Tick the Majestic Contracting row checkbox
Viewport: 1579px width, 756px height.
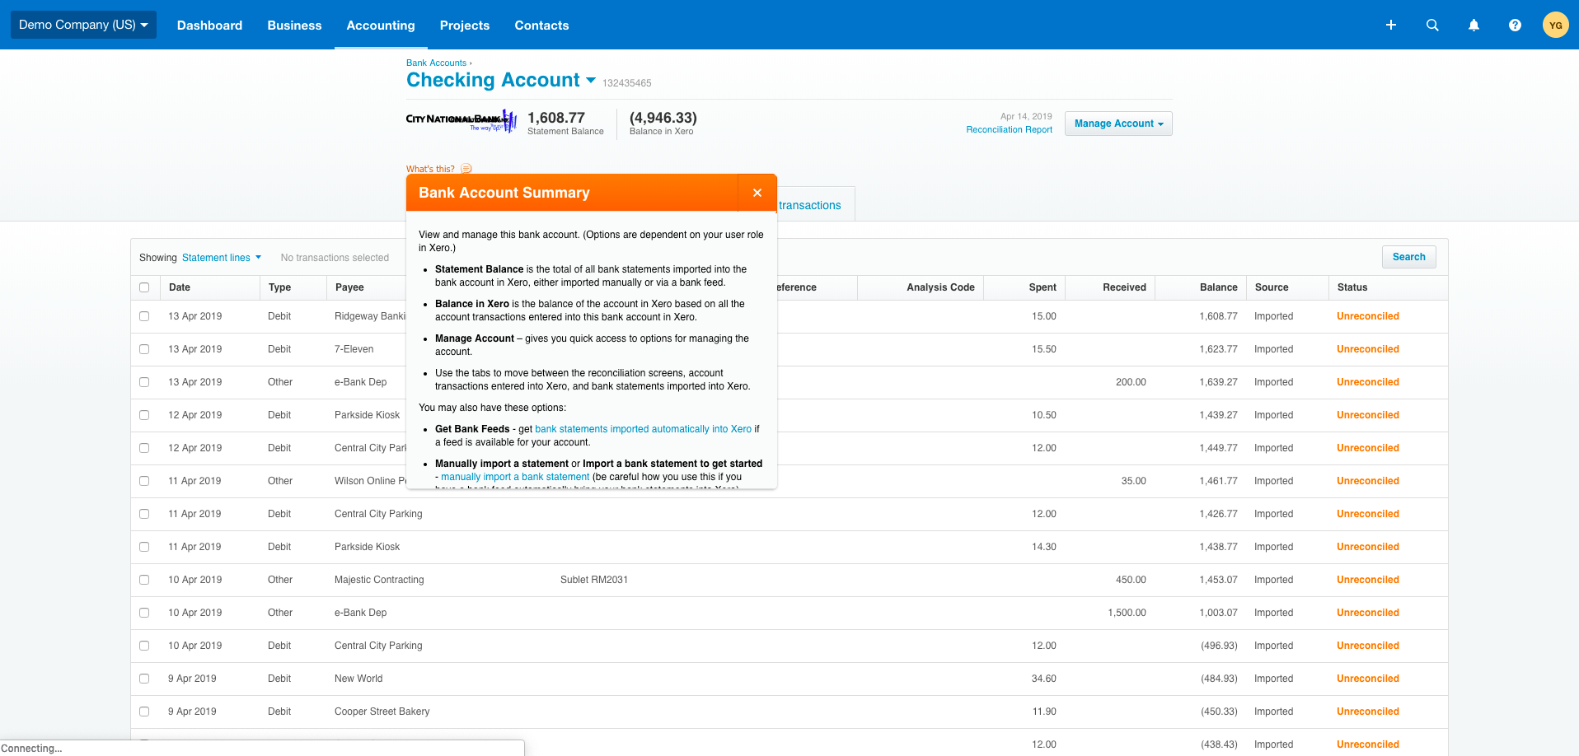pyautogui.click(x=144, y=580)
